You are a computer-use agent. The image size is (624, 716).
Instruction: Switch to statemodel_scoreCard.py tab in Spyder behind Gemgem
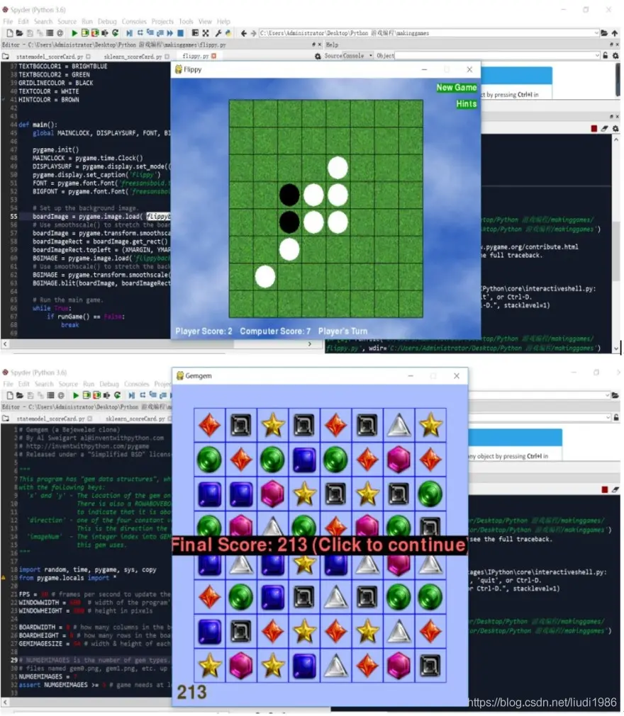50,419
